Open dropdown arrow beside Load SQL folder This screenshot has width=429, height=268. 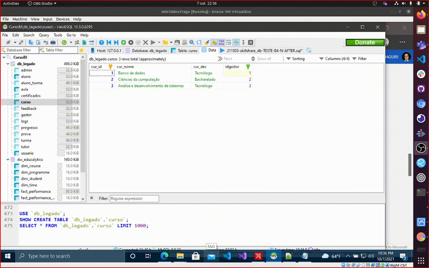point(171,42)
